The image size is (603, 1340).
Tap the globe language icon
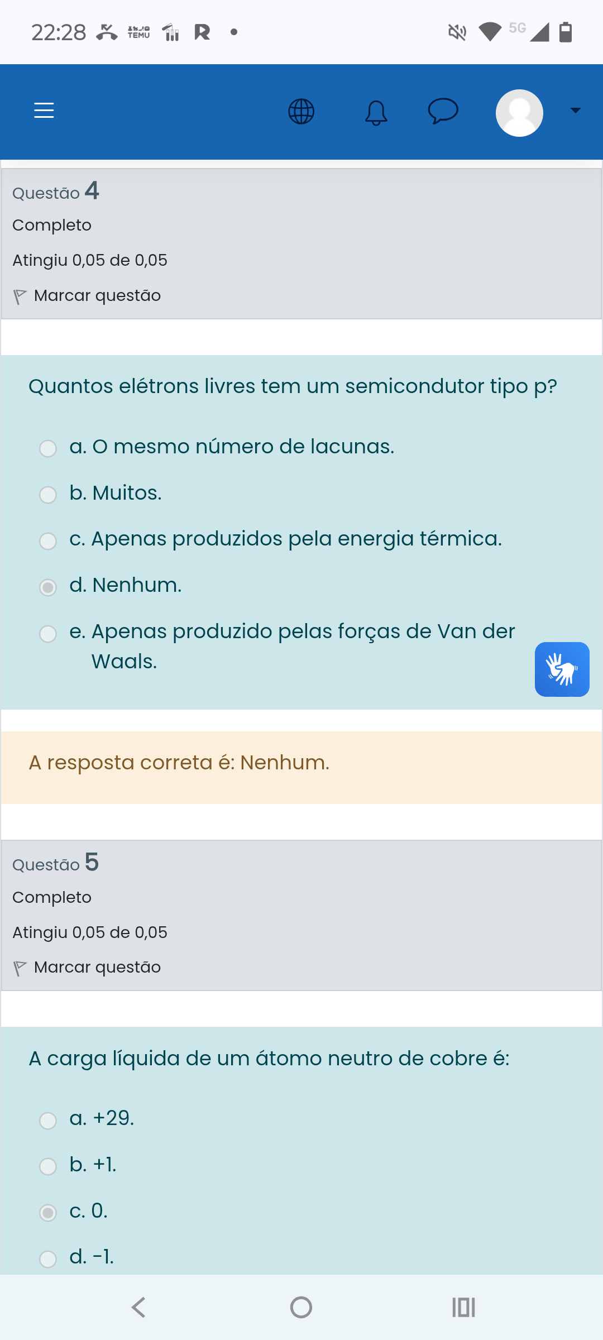point(301,112)
